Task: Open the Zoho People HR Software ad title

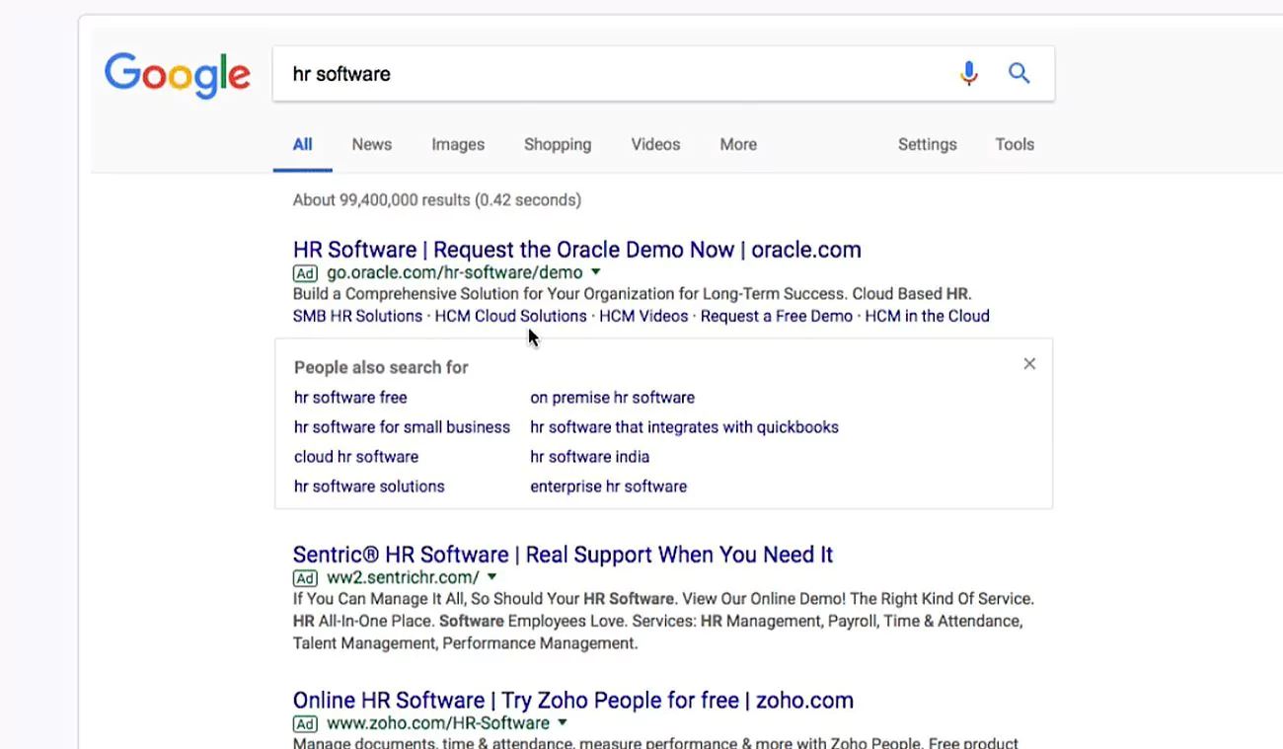Action: pos(573,701)
